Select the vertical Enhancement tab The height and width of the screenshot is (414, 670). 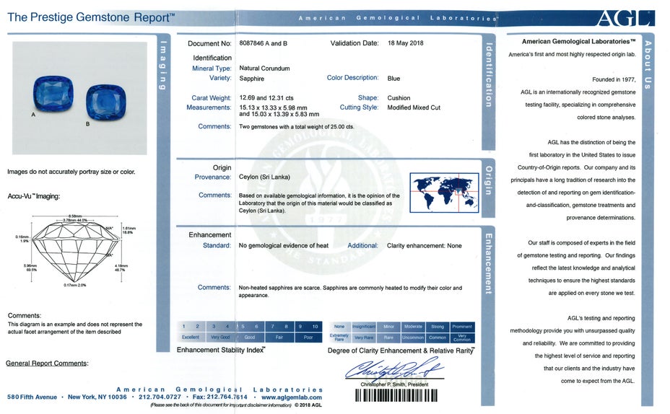coord(489,263)
